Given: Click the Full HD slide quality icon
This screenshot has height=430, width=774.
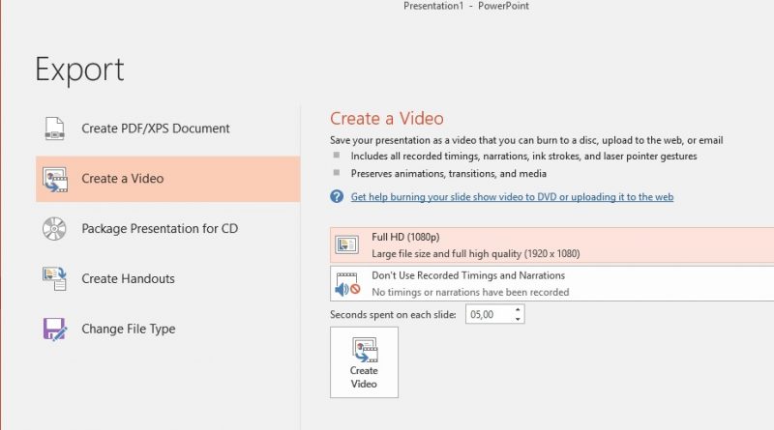Looking at the screenshot, I should coord(346,244).
